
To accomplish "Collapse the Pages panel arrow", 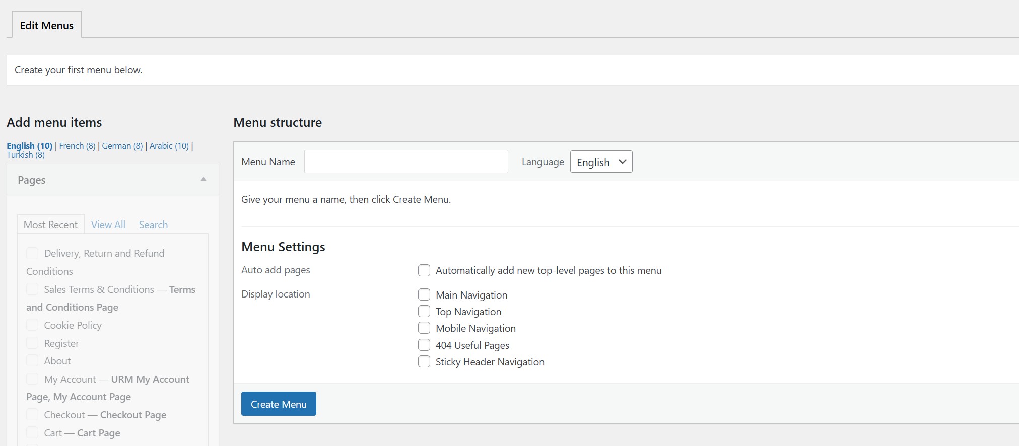I will tap(203, 180).
